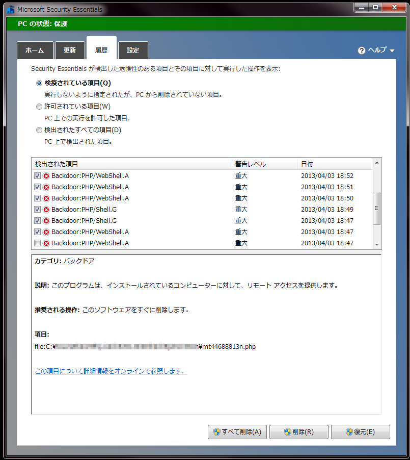Select the date 2013/04/03 18:49 cell

327,210
